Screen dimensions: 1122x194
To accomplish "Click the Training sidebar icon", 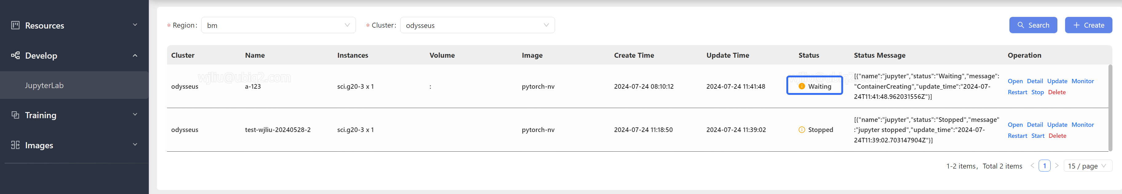I will tap(15, 115).
